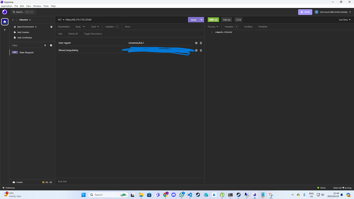Switch to the request Headers tab
354x199 pixels.
(x=112, y=27)
